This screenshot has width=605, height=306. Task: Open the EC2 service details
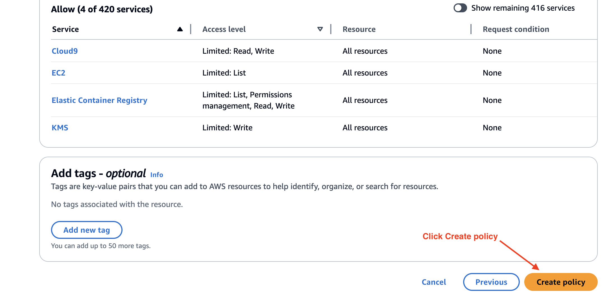(x=58, y=73)
